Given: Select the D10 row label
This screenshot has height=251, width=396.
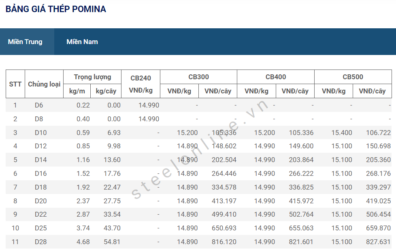Looking at the screenshot, I should [x=40, y=133].
